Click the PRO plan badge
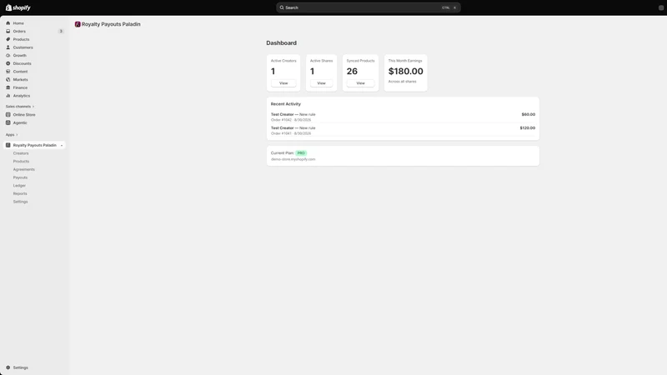Viewport: 667px width, 375px height. [301, 153]
